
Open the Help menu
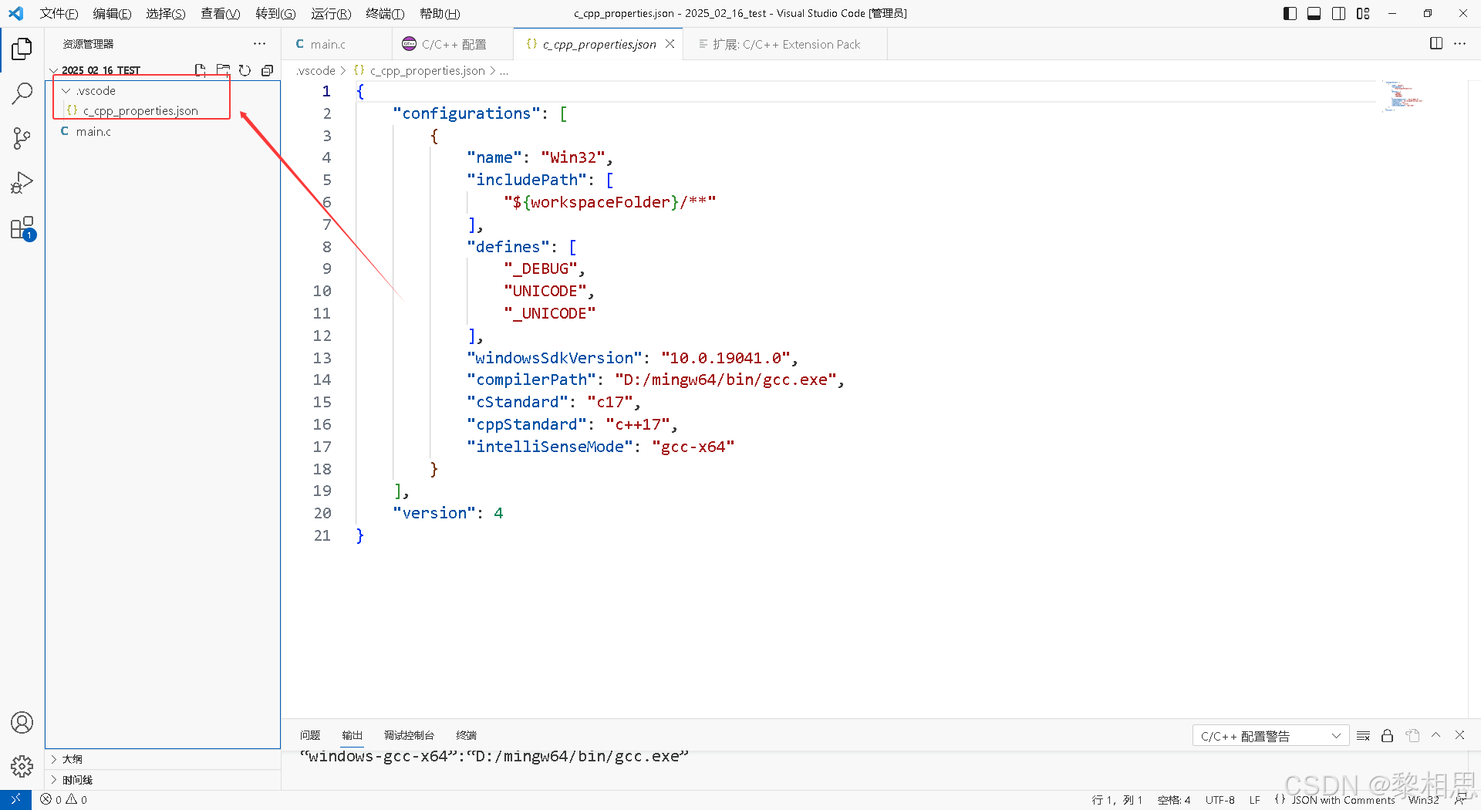(440, 13)
